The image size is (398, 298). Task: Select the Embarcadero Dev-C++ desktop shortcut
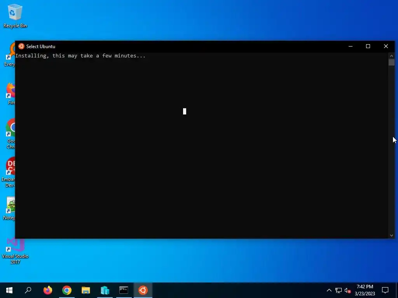tap(8, 172)
